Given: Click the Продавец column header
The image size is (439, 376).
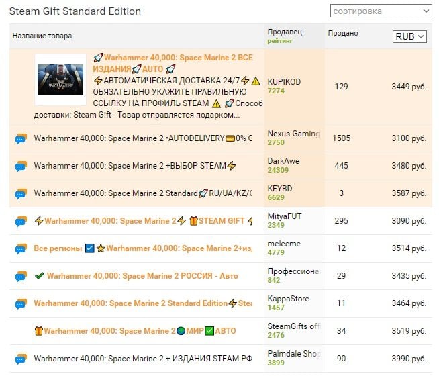Looking at the screenshot, I should coord(285,32).
